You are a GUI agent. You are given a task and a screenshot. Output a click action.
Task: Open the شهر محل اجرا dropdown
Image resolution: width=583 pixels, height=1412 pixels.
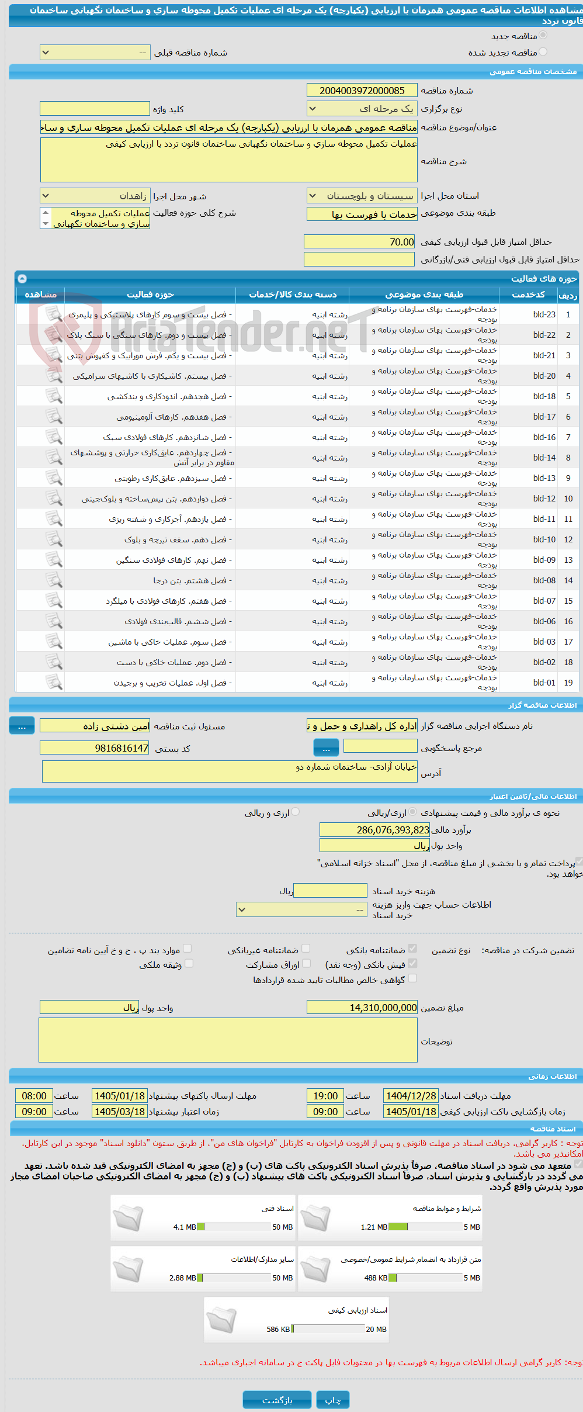point(95,196)
